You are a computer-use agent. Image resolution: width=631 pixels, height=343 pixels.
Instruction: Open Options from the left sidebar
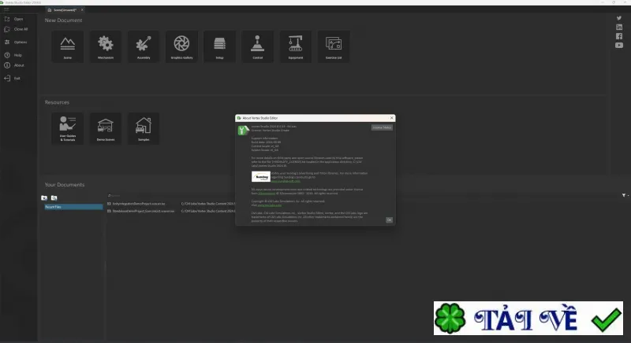click(x=16, y=42)
